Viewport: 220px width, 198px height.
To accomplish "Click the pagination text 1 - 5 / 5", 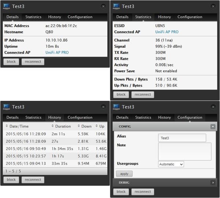I will [13, 171].
